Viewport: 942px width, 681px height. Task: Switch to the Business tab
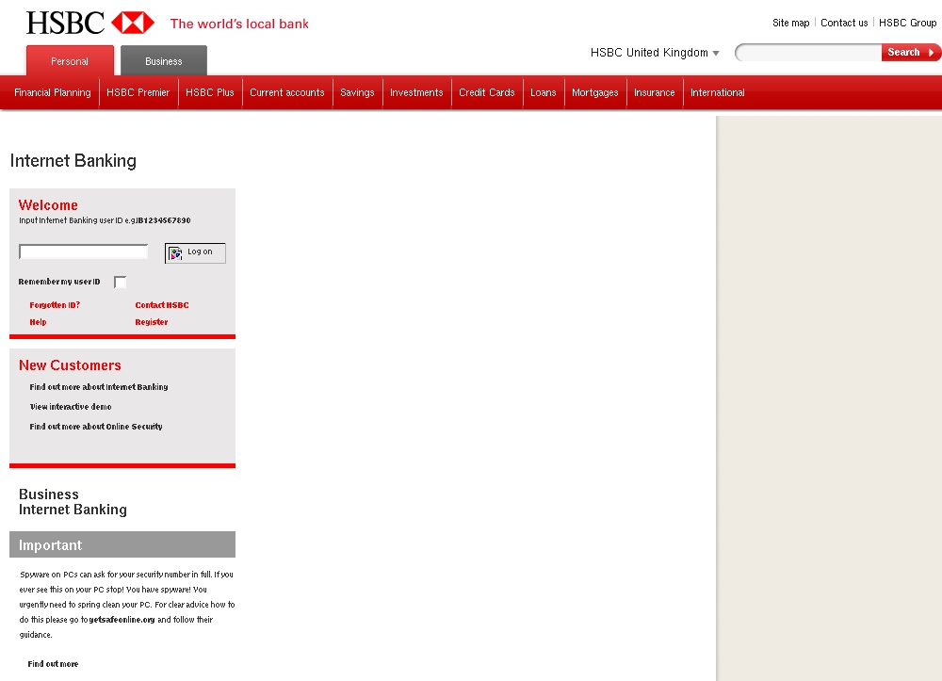click(x=163, y=60)
